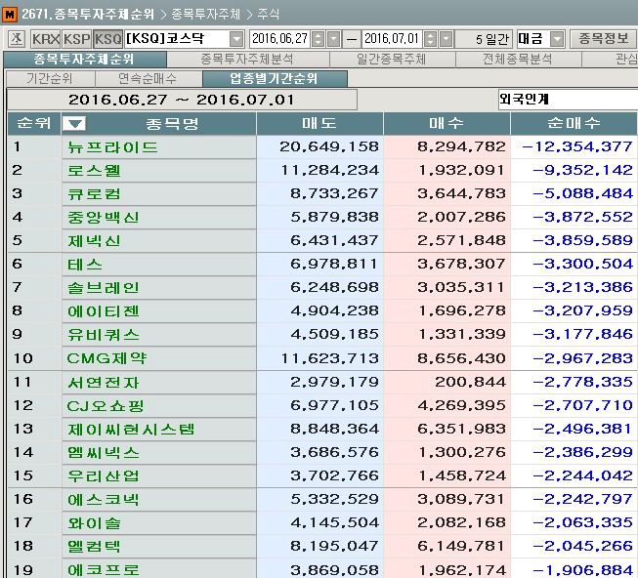Click net value -12,354,377 for 뉴프라이드
Image resolution: width=638 pixels, height=578 pixels.
point(577,146)
